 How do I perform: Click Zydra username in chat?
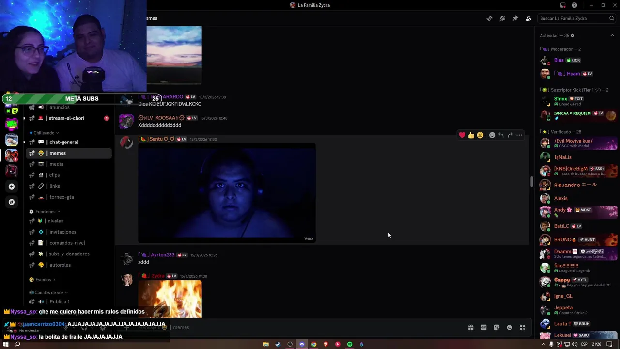click(x=152, y=276)
